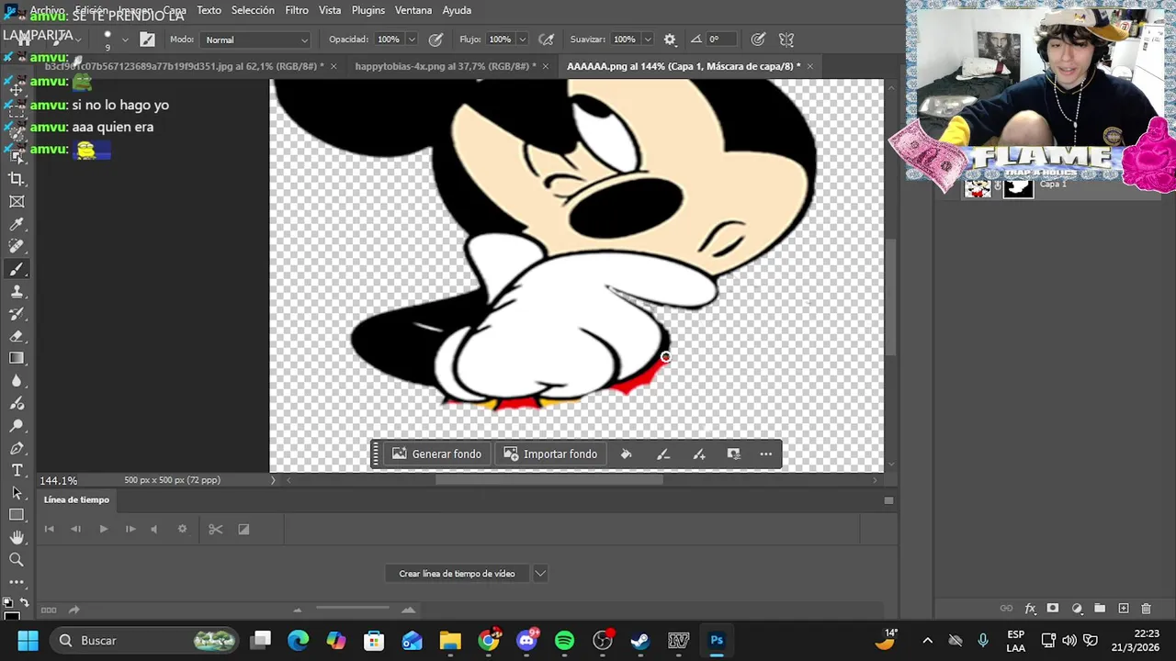Toggle pressure for opacity button
Viewport: 1176px width, 661px height.
click(435, 39)
